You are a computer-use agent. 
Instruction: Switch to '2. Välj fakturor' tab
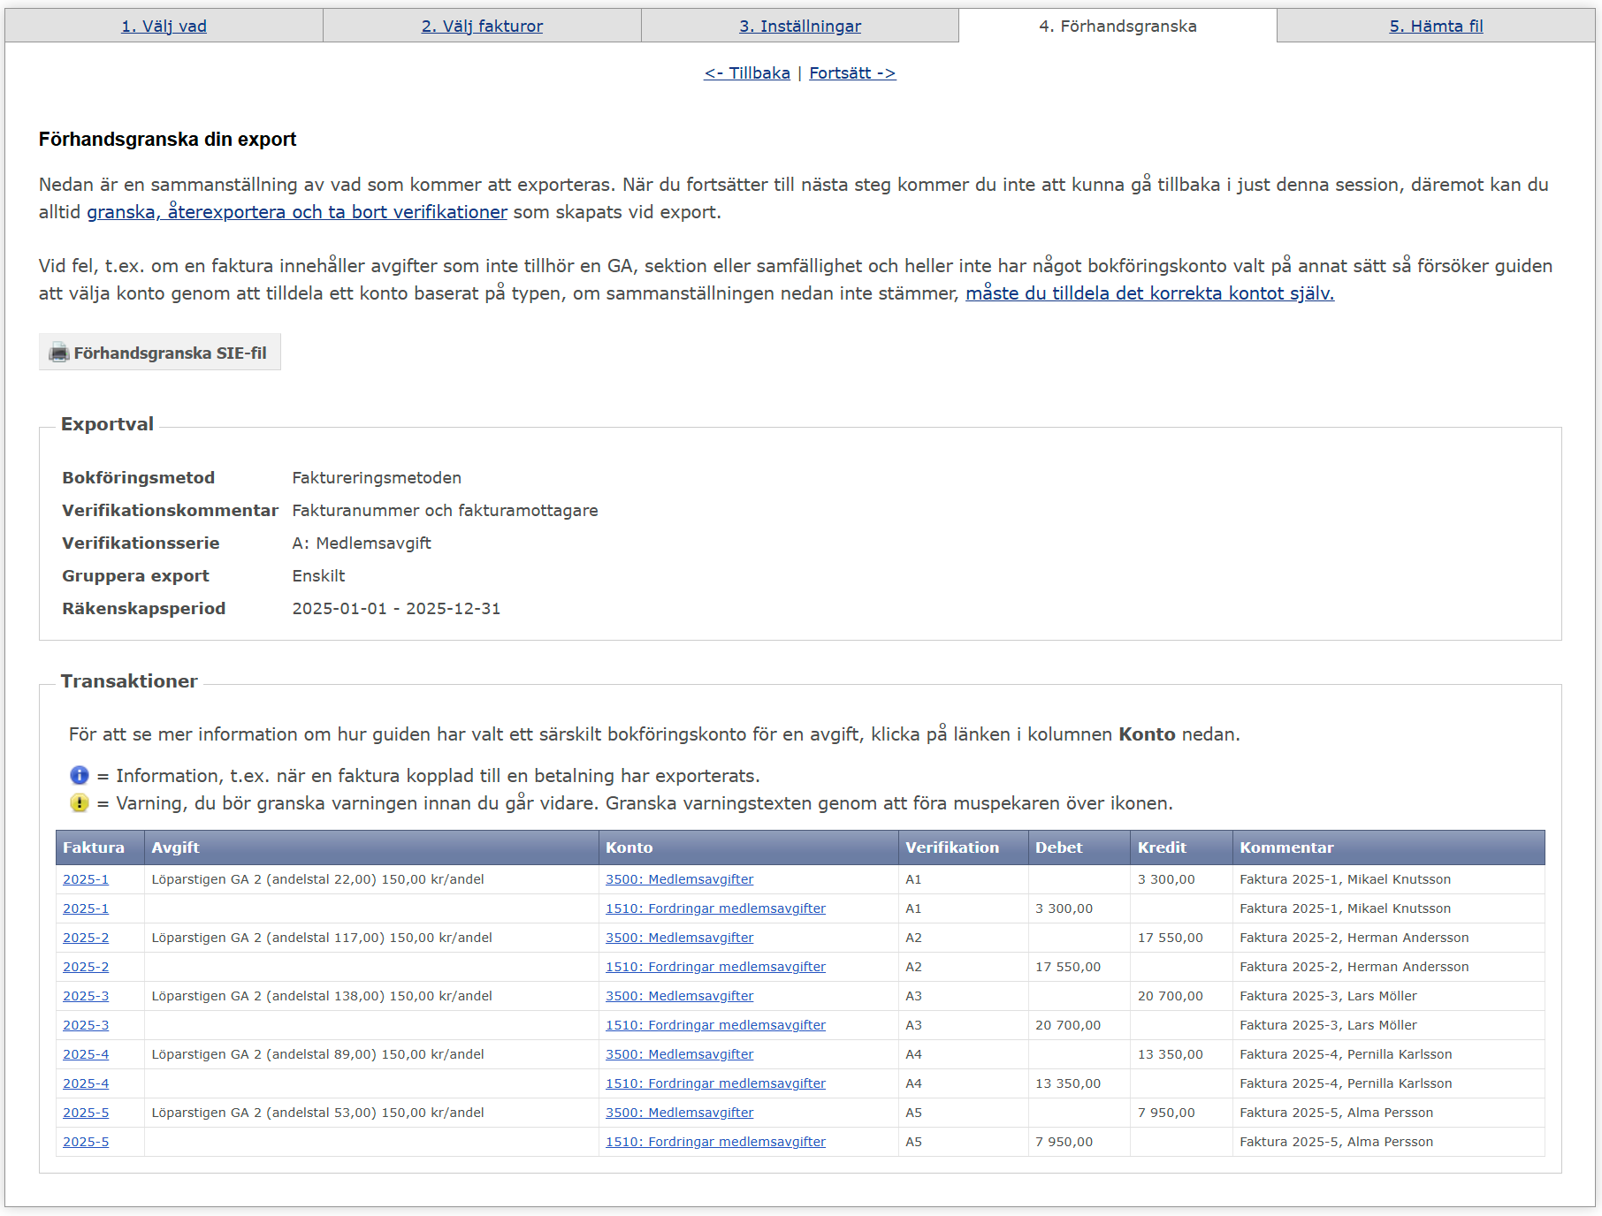tap(482, 26)
